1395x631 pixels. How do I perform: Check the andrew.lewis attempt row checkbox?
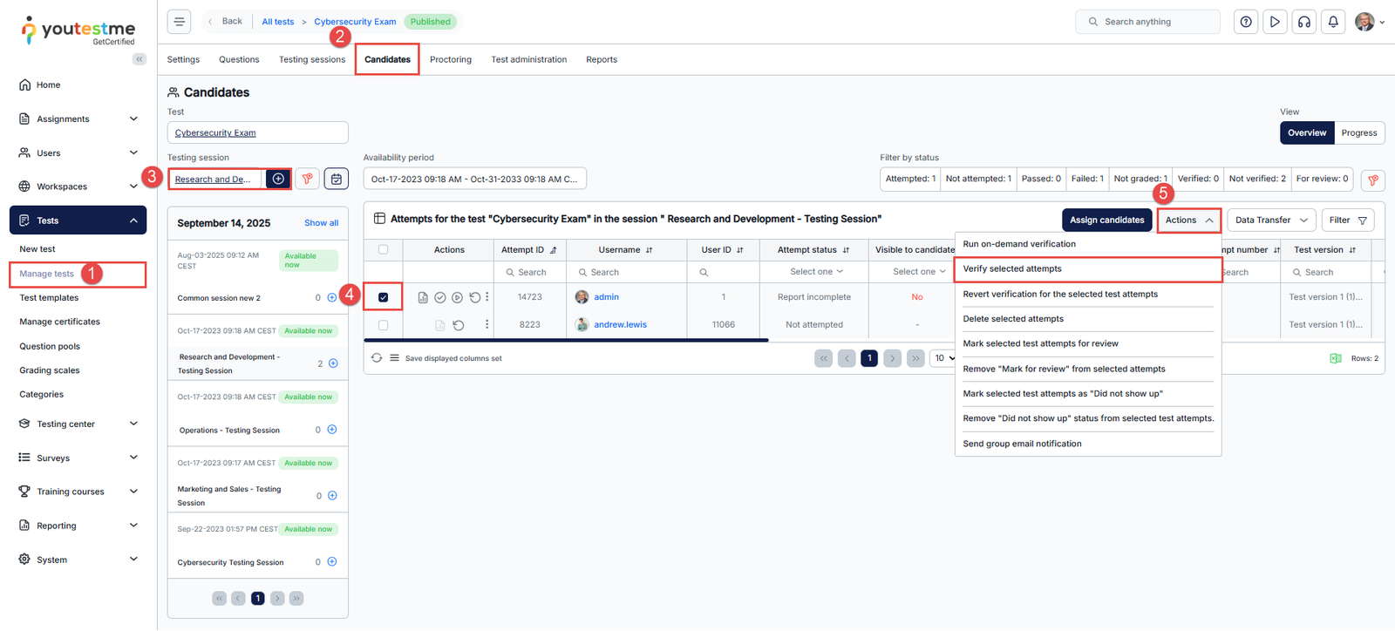point(384,325)
